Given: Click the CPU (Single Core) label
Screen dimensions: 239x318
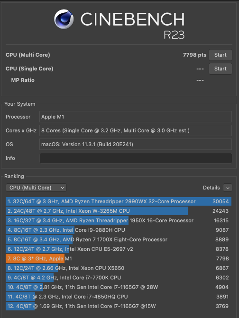Looking at the screenshot, I should click(x=29, y=69).
